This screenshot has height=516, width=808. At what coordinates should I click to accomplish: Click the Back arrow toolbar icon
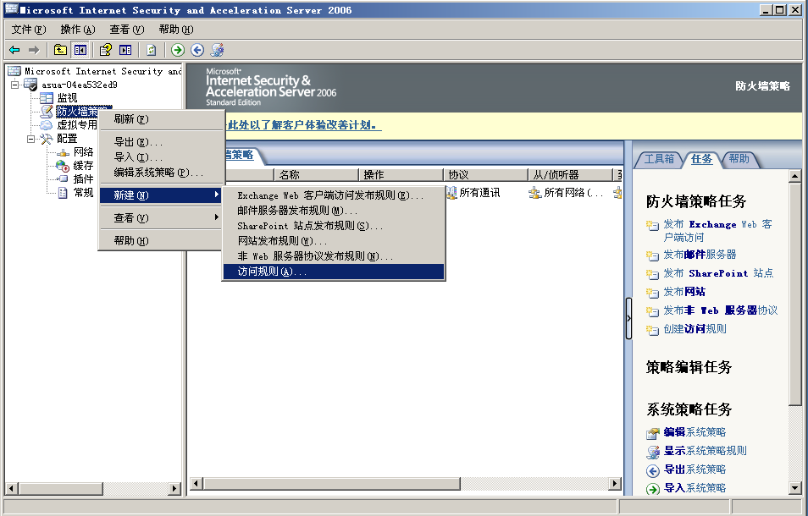14,50
